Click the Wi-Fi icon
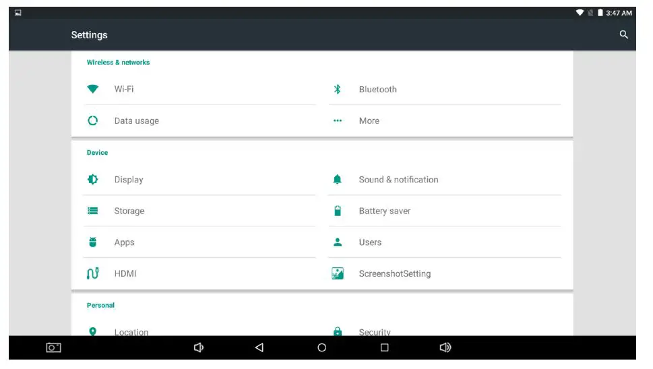Screen dimensions: 653x369 click(x=92, y=89)
